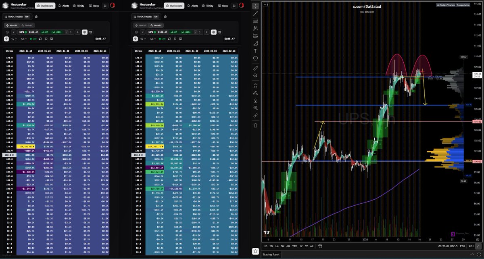Click the info circle icon in NetGEX dashboard

[x=7, y=32]
